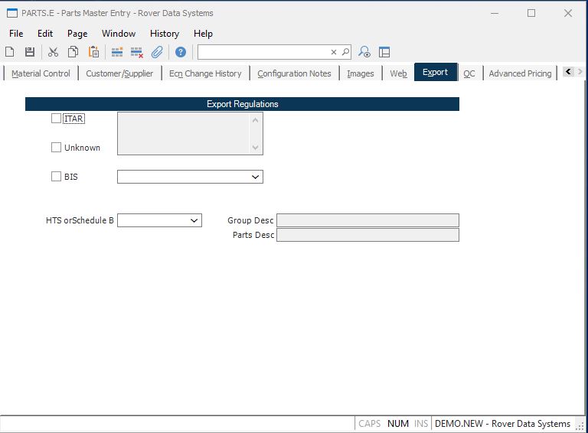Click the New record icon
This screenshot has height=433, width=588.
[x=10, y=52]
